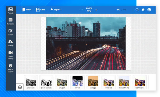Image resolution: width=160 pixels, height=97 pixels.
Task: Click the Open image button
Action: [26, 10]
